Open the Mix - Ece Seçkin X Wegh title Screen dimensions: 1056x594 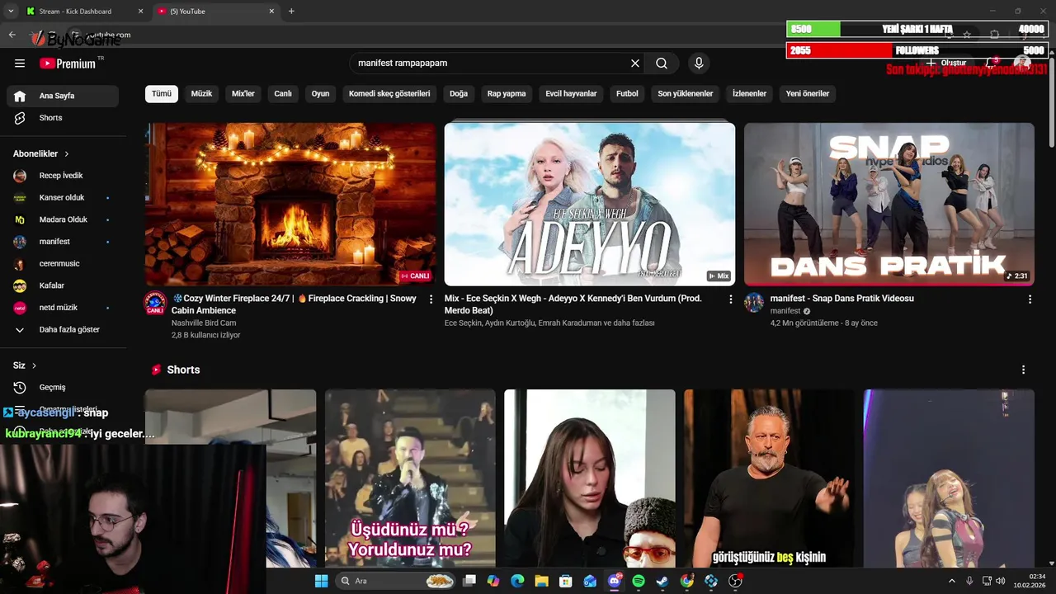pyautogui.click(x=573, y=304)
